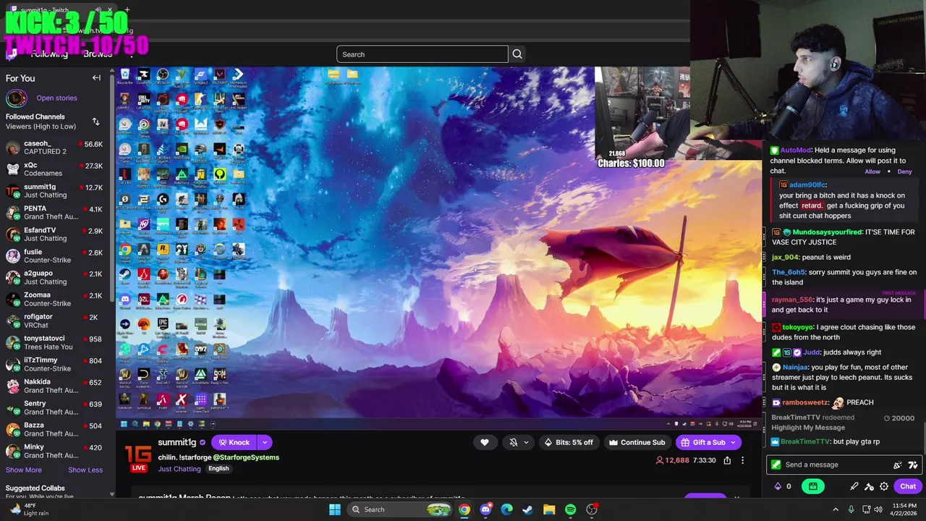
Task: Expand the Gift a Sub chevron
Action: point(733,442)
